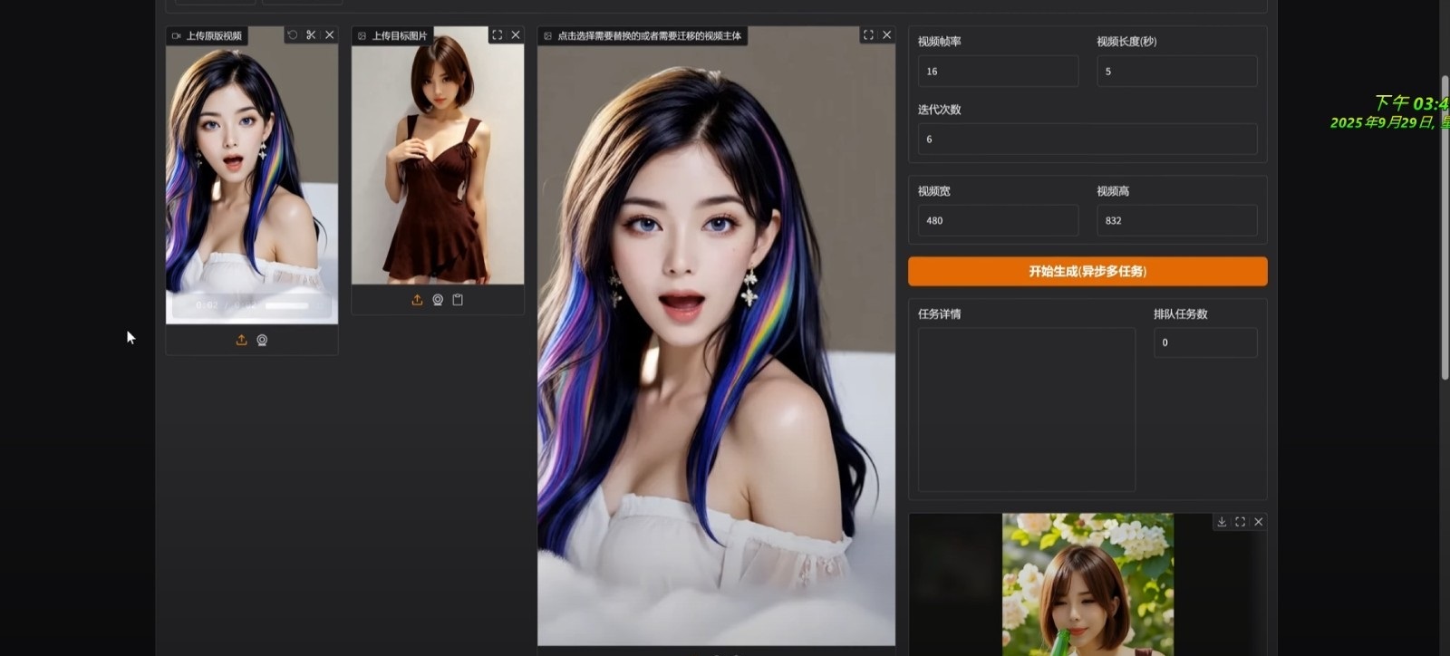
Task: Expand the video subject selection panel to fullscreen
Action: click(x=868, y=35)
